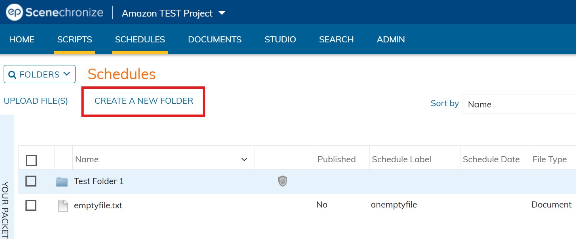The image size is (576, 239).
Task: Click CREATE A NEW FOLDER
Action: click(x=144, y=101)
